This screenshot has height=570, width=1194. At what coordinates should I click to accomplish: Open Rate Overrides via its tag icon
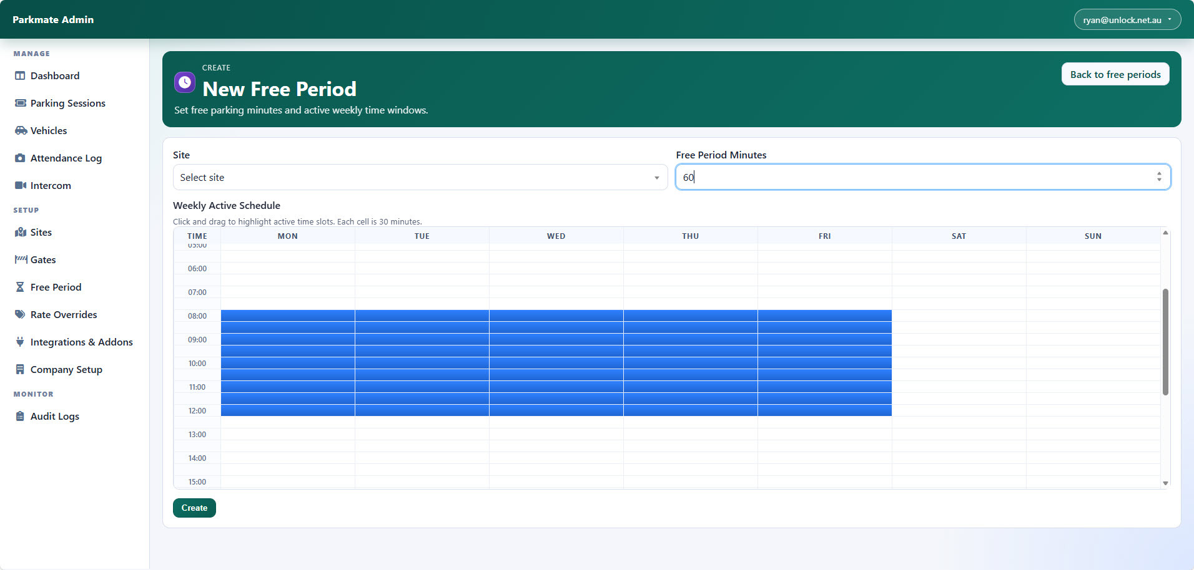click(21, 314)
